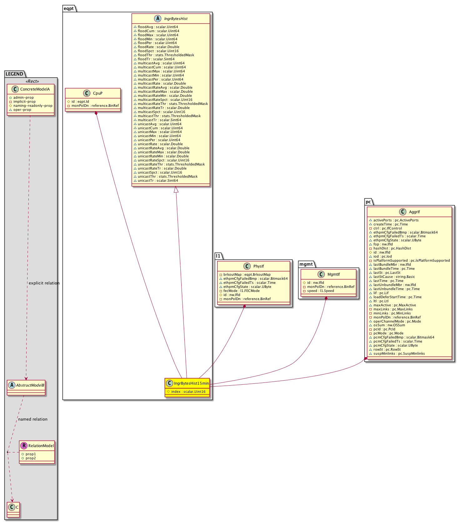Select the eqpt package tab
Viewport: 461px width, 523px height.
tap(69, 8)
